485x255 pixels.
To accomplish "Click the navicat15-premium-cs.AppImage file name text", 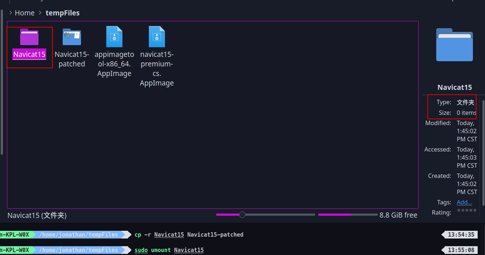I will tap(157, 68).
